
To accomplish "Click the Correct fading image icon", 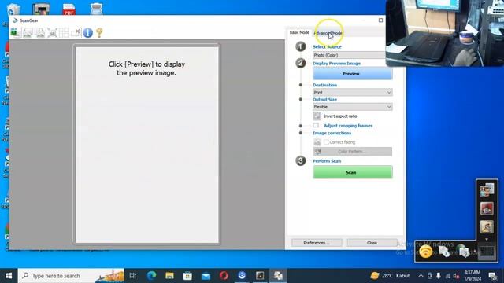I will click(x=317, y=142).
